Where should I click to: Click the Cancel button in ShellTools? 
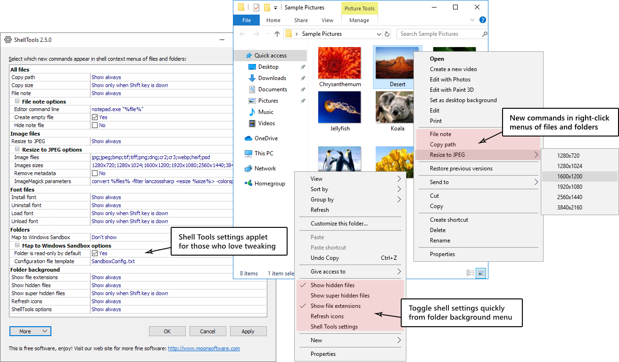207,331
